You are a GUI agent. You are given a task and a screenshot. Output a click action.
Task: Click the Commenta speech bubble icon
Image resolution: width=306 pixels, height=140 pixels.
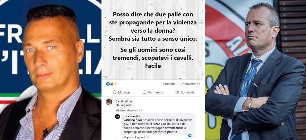pyautogui.click(x=144, y=92)
